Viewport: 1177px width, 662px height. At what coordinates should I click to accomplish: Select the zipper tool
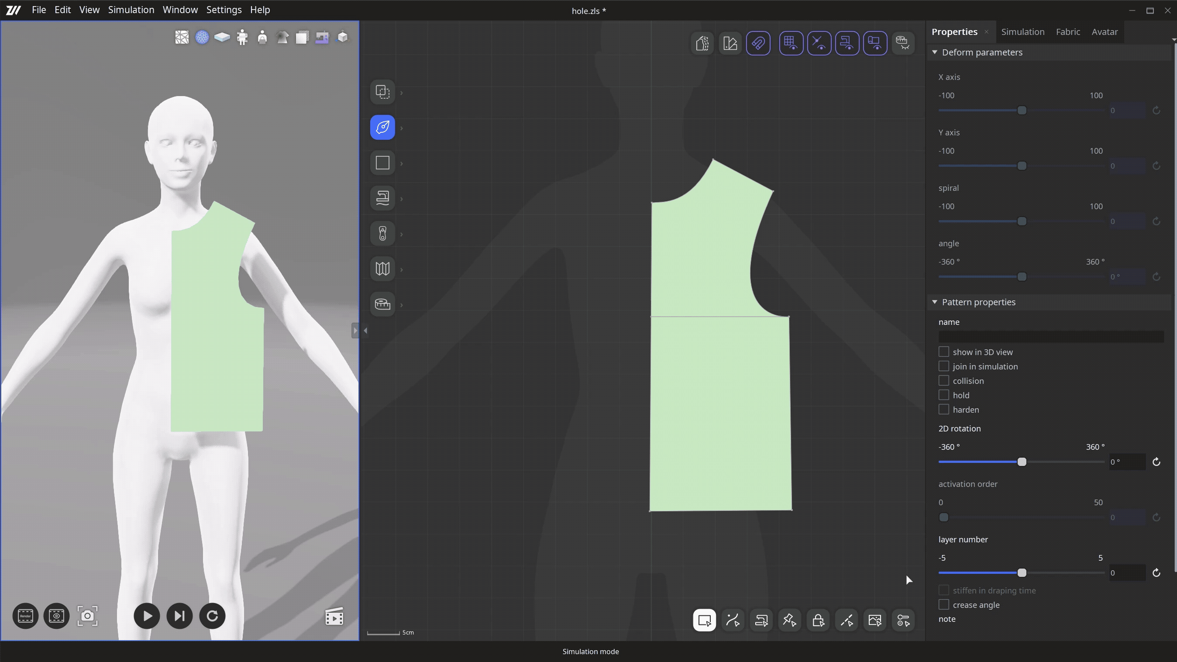coord(382,234)
